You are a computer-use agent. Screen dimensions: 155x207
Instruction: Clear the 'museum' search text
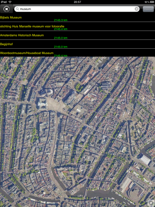136,9
